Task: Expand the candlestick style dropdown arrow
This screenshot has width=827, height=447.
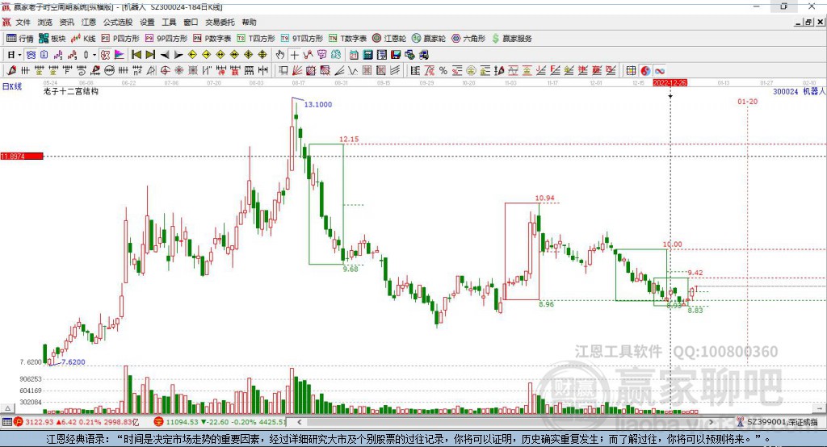Action: tap(94, 55)
